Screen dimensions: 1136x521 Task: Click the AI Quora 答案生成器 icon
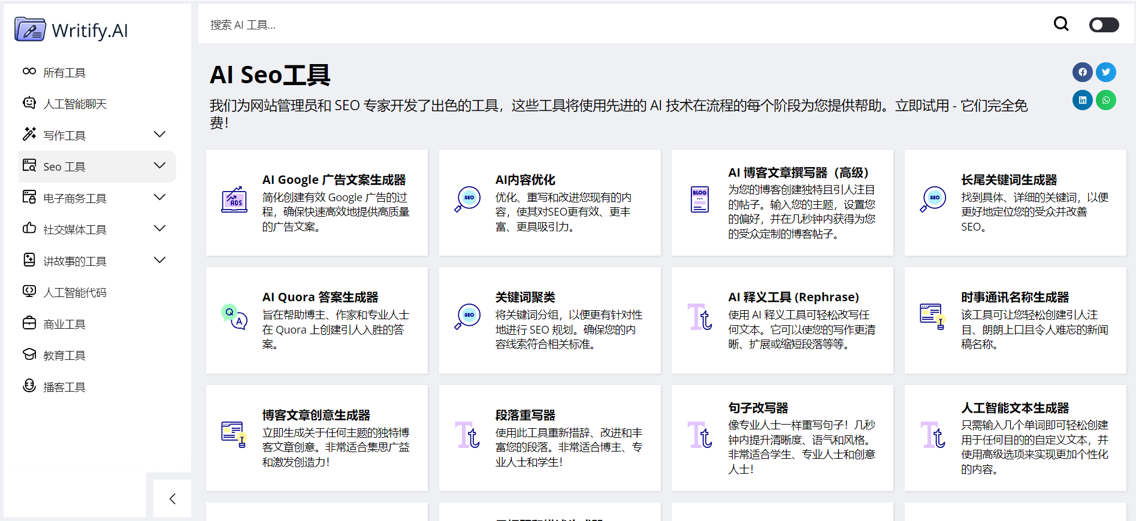234,316
